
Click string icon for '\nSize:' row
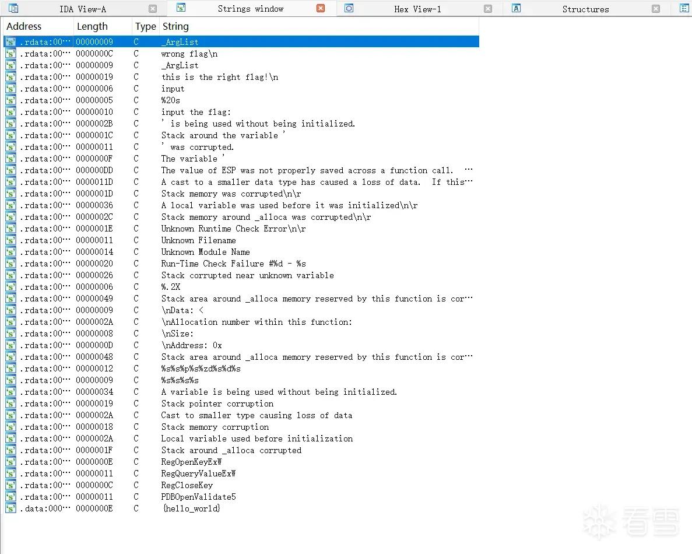pos(10,334)
